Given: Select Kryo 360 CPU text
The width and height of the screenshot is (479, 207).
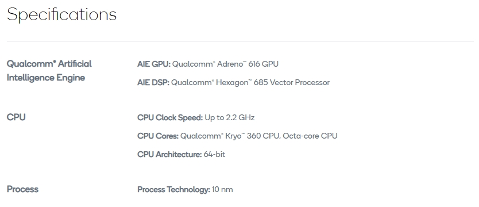Looking at the screenshot, I should tap(253, 136).
